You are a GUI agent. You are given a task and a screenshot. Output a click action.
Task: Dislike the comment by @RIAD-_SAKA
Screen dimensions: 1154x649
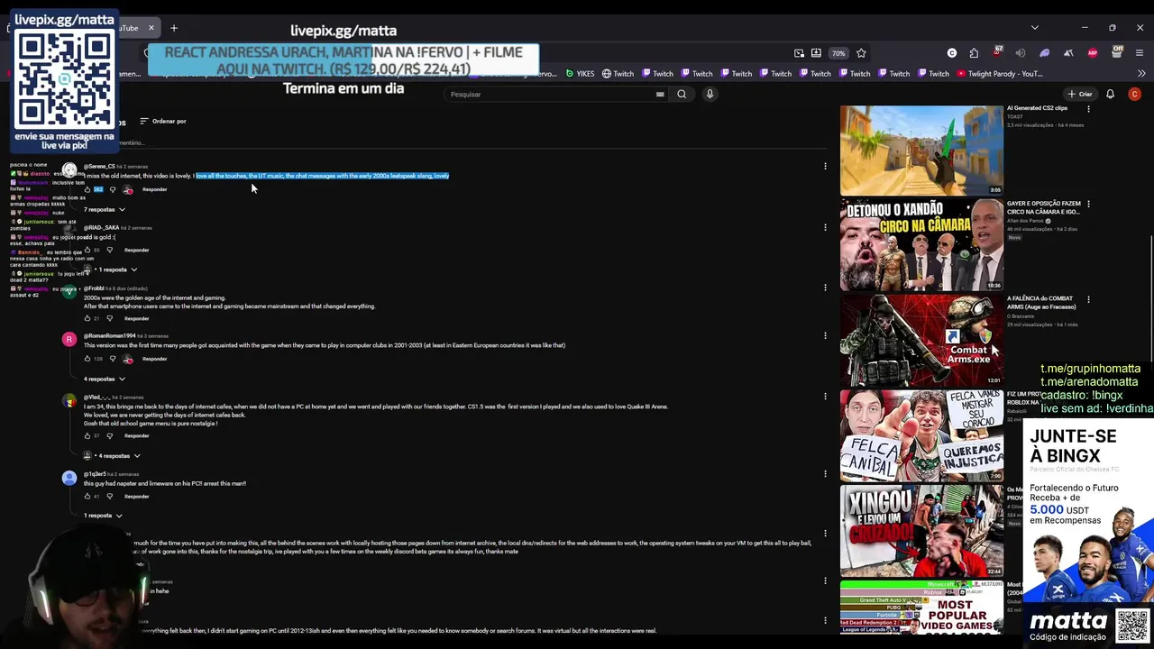click(110, 250)
